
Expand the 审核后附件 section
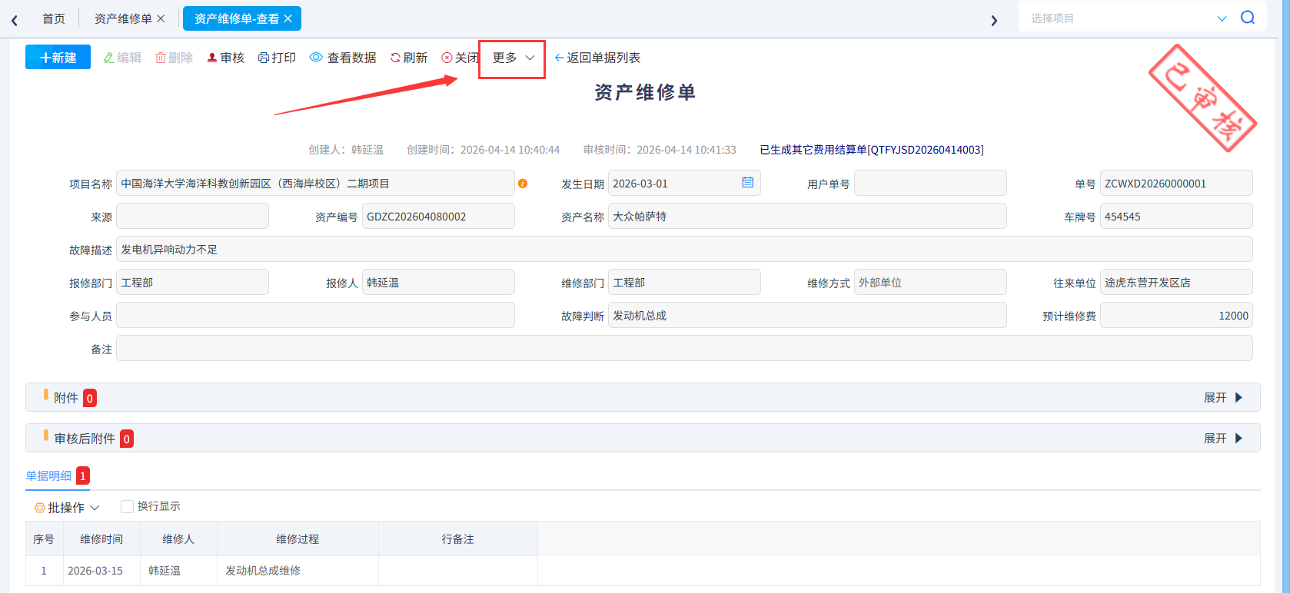(x=1222, y=439)
